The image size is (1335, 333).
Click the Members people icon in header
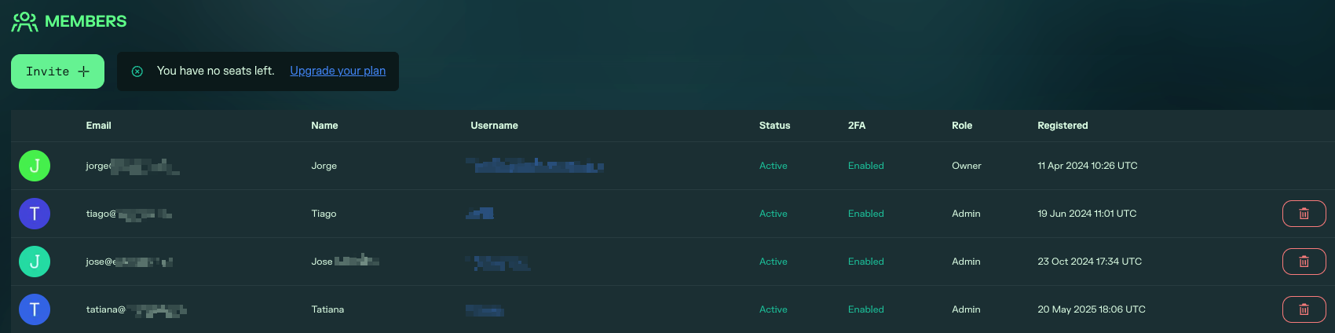[24, 21]
